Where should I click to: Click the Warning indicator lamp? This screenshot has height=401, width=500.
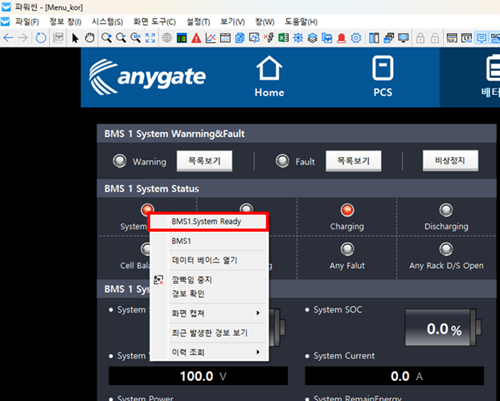tap(120, 161)
